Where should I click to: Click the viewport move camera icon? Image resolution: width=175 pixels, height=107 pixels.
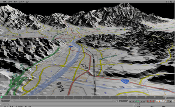pyautogui.click(x=167, y=2)
